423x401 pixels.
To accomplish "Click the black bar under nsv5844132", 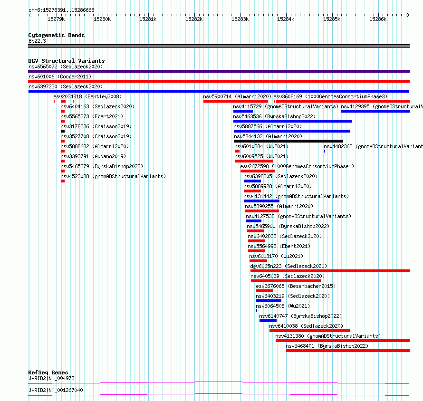I will click(288, 141).
